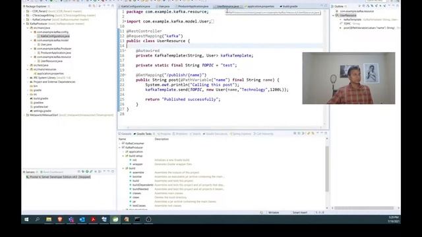This screenshot has width=422, height=237.
Task: Open Adobe Acrobat from taskbar
Action: 93,219
